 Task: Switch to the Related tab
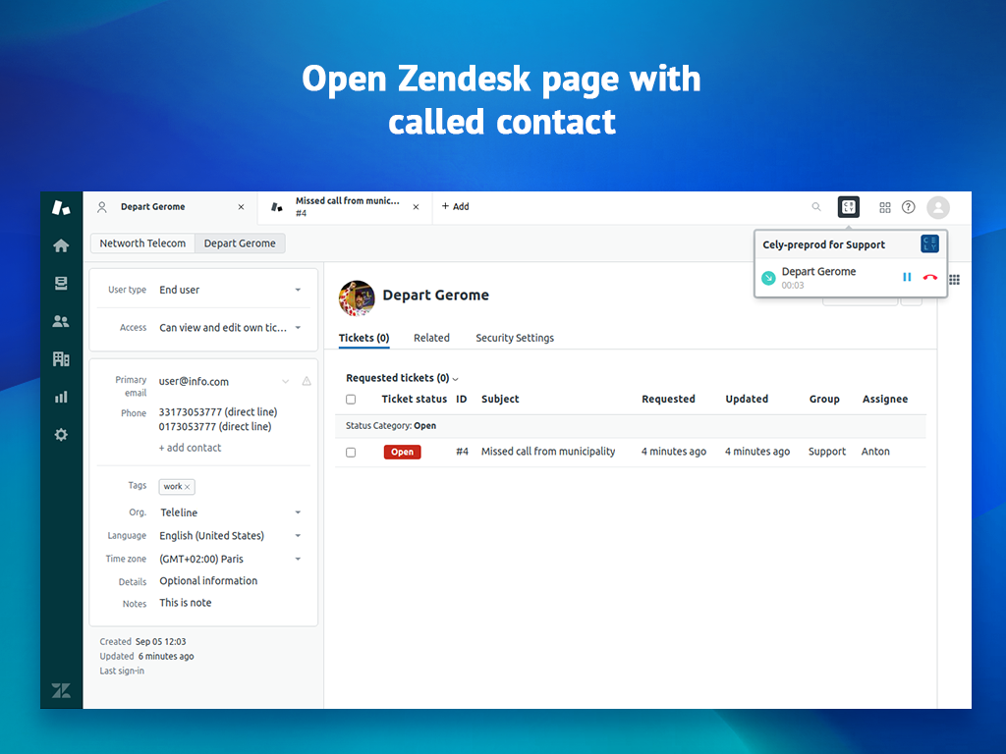click(431, 338)
